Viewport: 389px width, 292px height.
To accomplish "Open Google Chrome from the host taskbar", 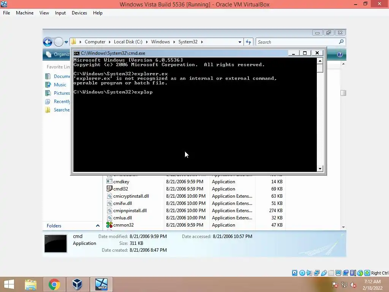I will pyautogui.click(x=54, y=284).
